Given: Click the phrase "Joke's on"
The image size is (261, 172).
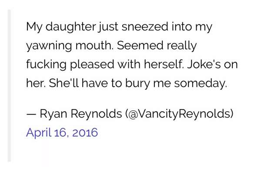Looking at the screenshot, I should [212, 64].
